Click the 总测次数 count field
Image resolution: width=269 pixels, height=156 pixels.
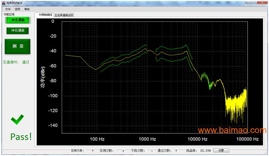point(92,151)
